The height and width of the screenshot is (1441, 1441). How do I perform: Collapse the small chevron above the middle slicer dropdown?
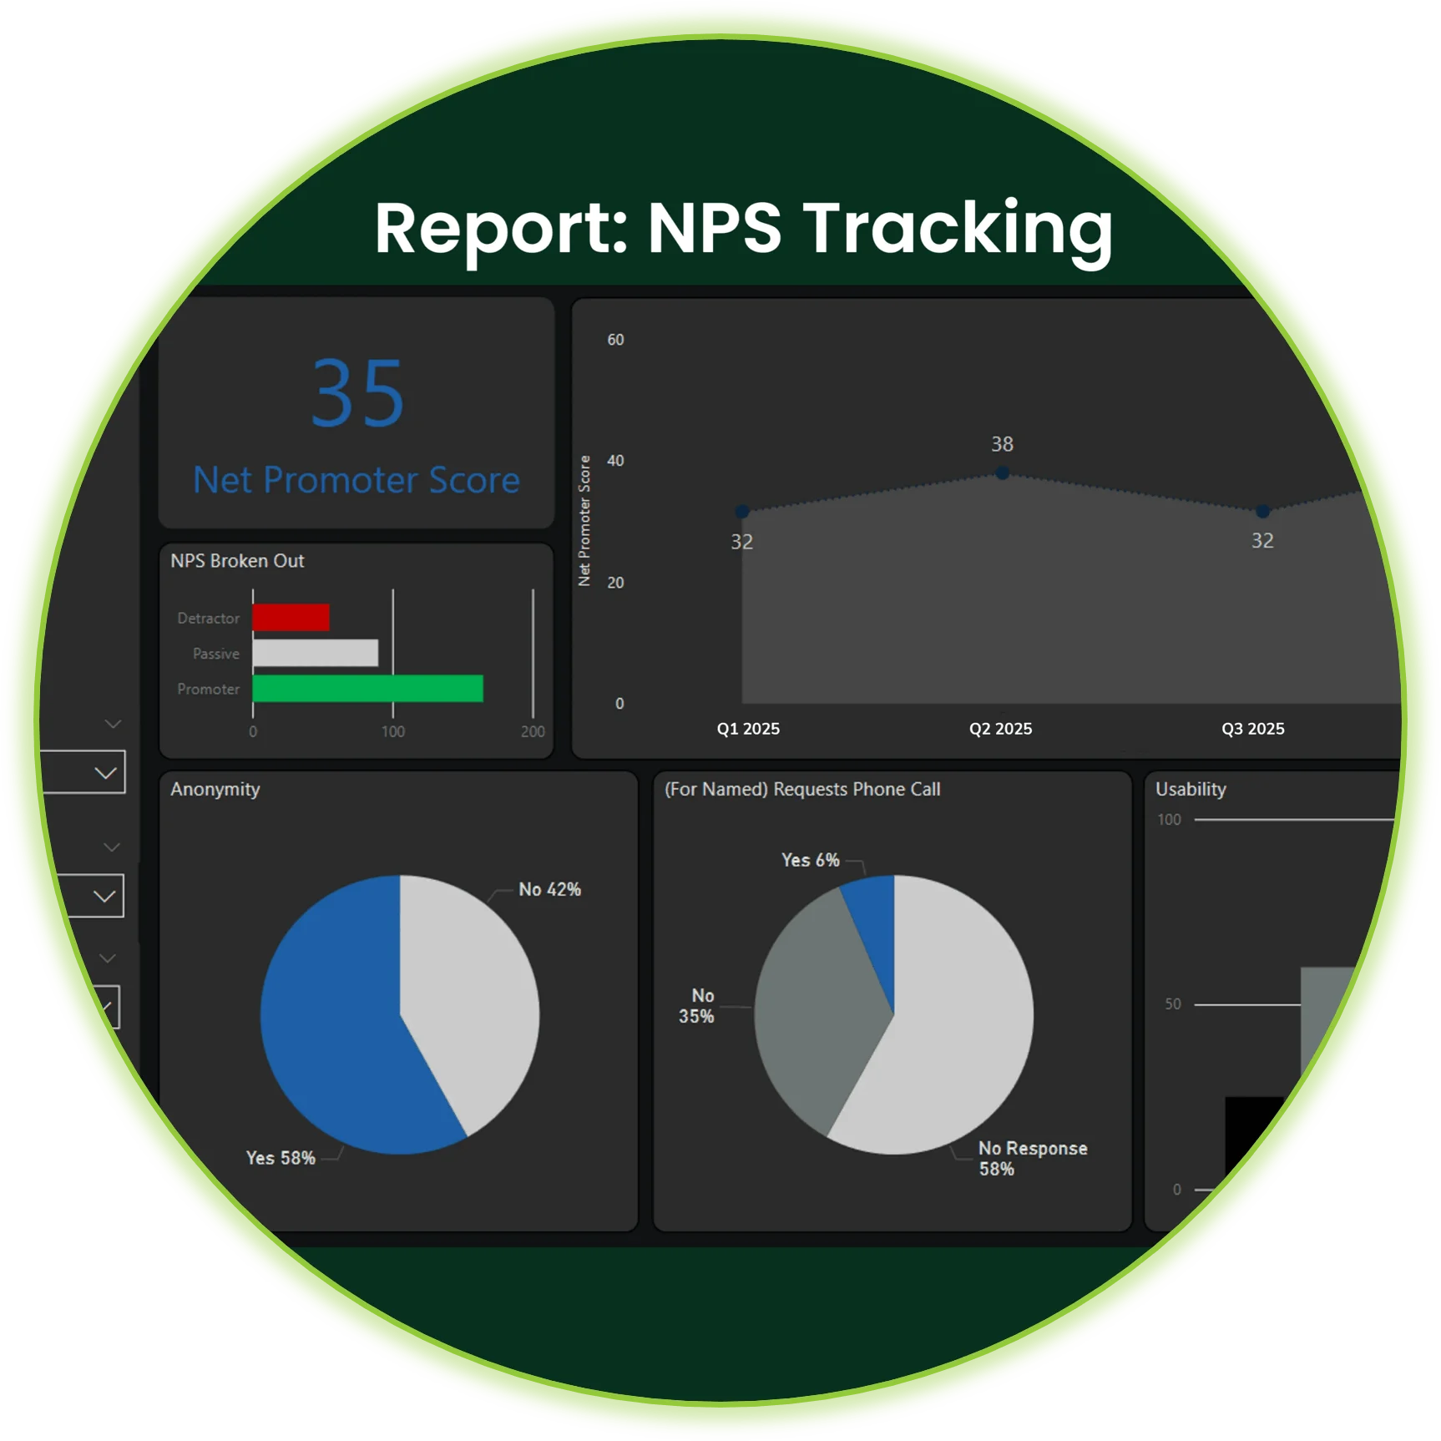click(x=111, y=847)
